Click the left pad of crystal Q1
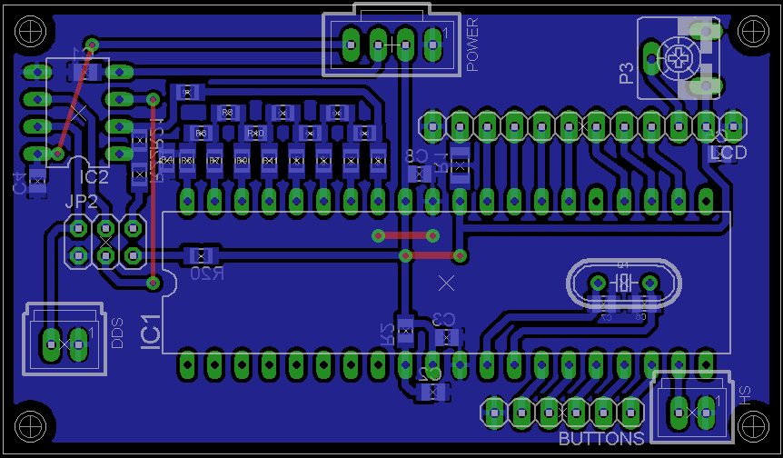783x458 pixels. pyautogui.click(x=598, y=284)
